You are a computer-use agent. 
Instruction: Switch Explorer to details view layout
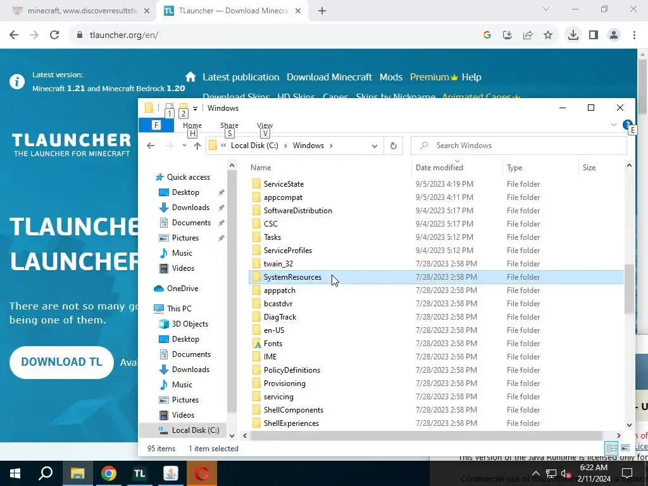(612, 448)
